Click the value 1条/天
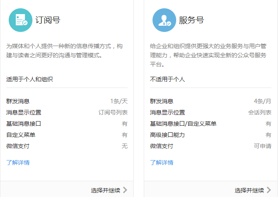Screen dimensions: 278x197 pyautogui.click(x=119, y=101)
